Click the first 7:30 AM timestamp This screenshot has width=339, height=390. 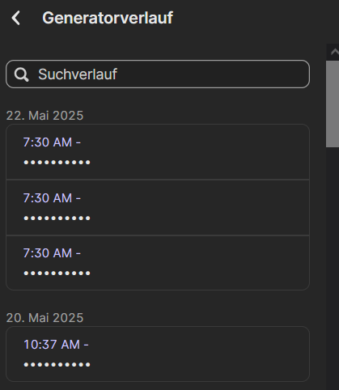tap(52, 142)
